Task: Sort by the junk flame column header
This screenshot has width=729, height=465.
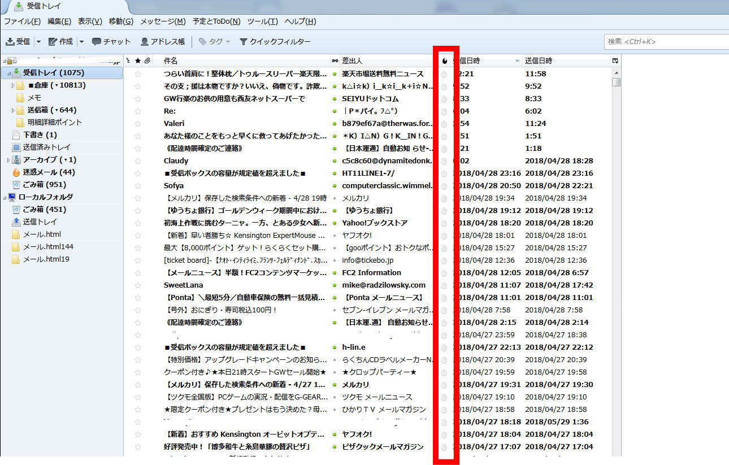Action: point(444,60)
